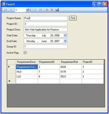
Task: Click the Find button
Action: pos(73,18)
